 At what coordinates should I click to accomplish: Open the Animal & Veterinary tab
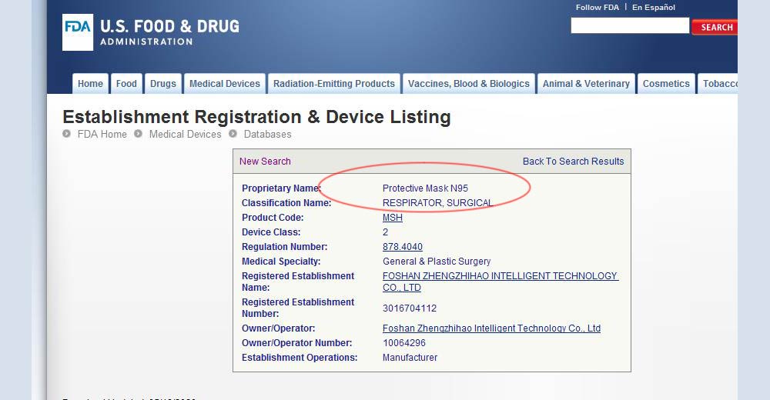click(x=586, y=84)
